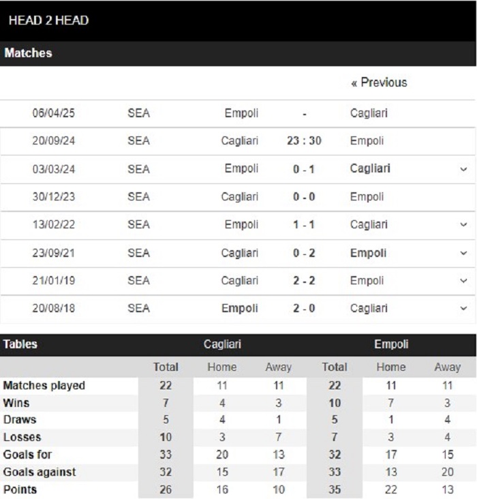Click the SEA competition in 20/09/24 row

pyautogui.click(x=138, y=140)
